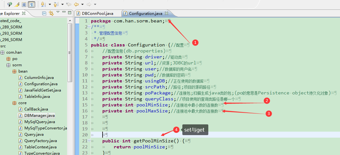Open Forward history dropdown arrow

coord(95,4)
